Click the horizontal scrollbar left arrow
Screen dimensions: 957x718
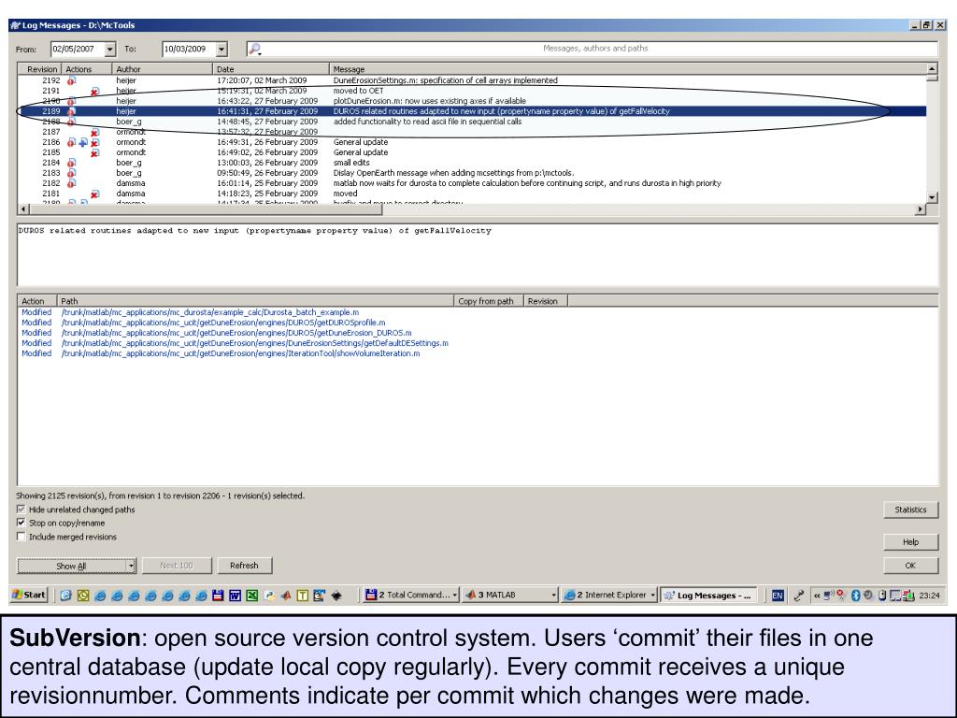[x=23, y=209]
